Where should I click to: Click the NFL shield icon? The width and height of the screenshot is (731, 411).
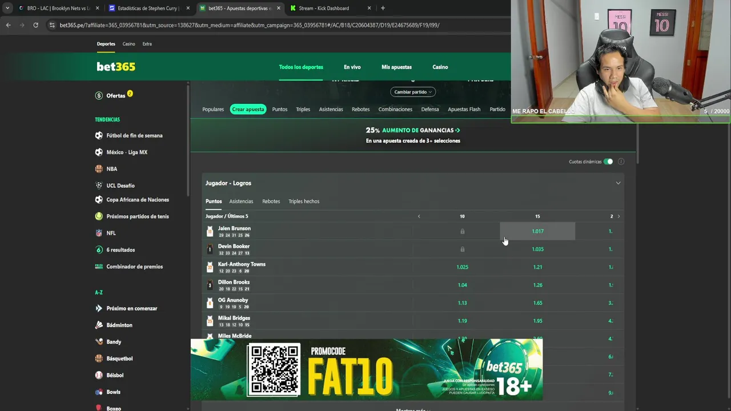99,233
